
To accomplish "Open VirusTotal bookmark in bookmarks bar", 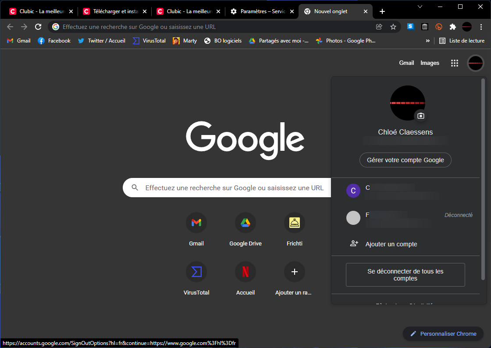I will click(149, 41).
